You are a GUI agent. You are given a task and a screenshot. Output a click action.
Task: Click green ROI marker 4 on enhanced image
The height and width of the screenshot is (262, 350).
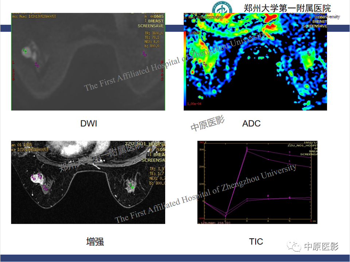coord(132,186)
